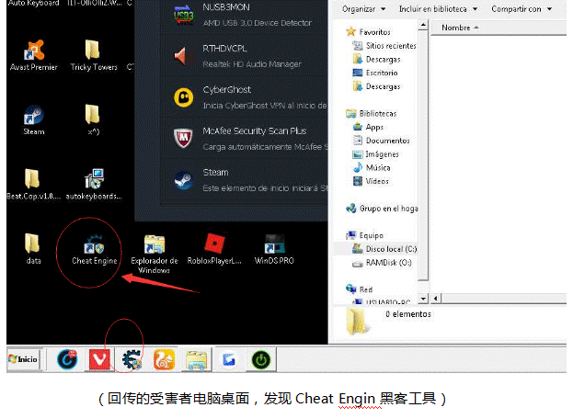Open the Imágenes library
This screenshot has width=573, height=419.
coord(375,154)
